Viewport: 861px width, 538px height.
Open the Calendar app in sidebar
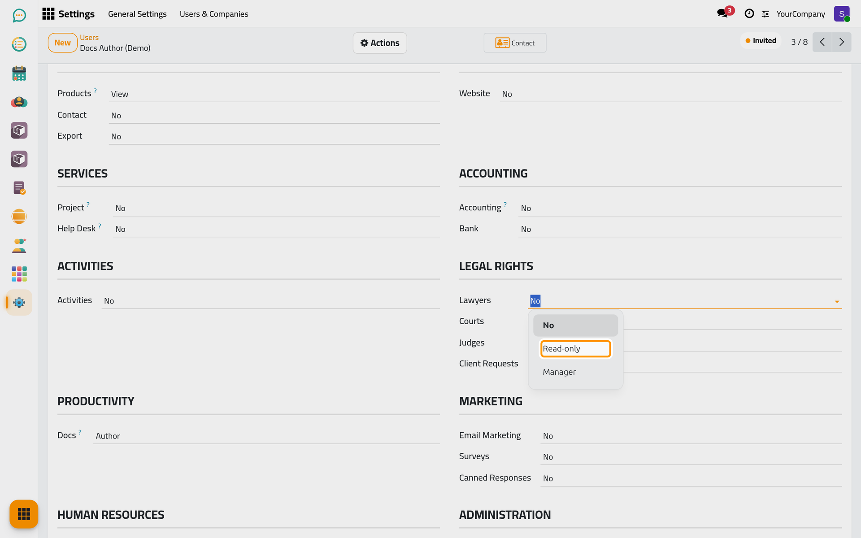19,73
